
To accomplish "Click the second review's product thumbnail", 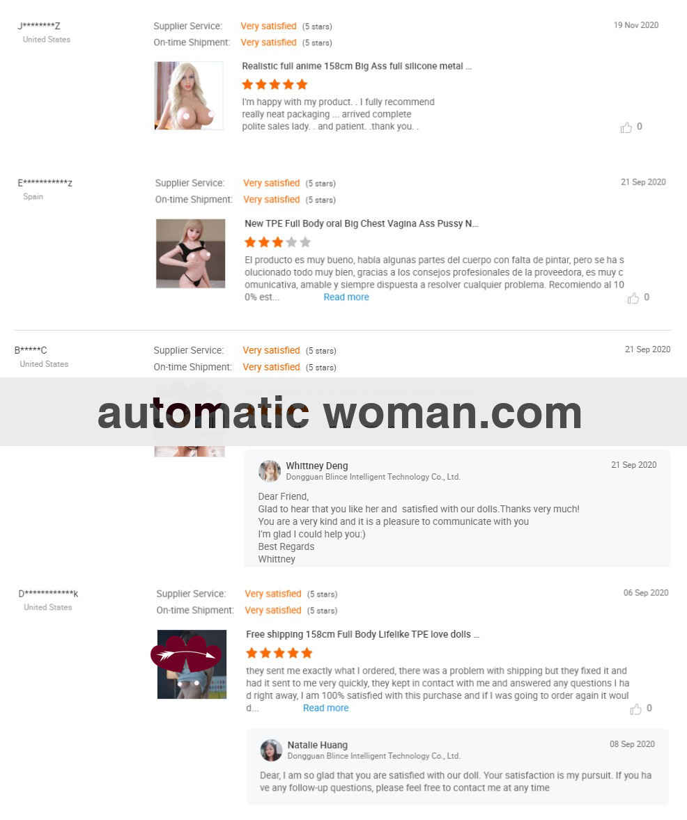I will coord(191,253).
